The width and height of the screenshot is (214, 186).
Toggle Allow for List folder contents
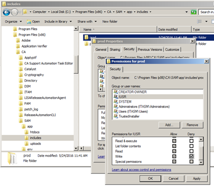174,146
